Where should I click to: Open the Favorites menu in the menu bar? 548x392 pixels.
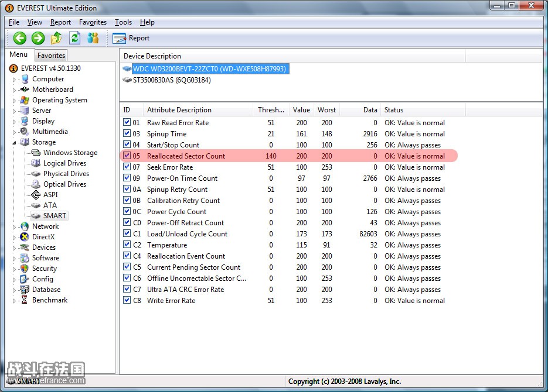(x=93, y=22)
